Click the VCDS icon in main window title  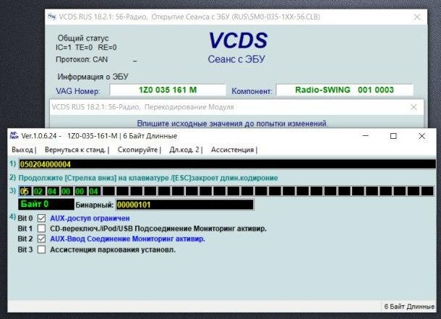point(51,17)
